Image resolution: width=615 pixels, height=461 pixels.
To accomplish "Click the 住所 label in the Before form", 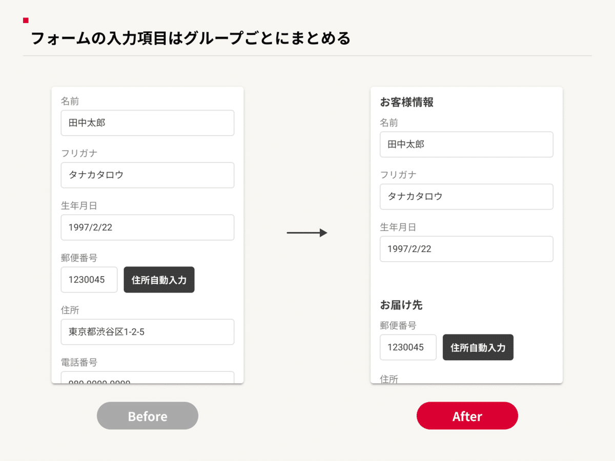I will pos(70,310).
